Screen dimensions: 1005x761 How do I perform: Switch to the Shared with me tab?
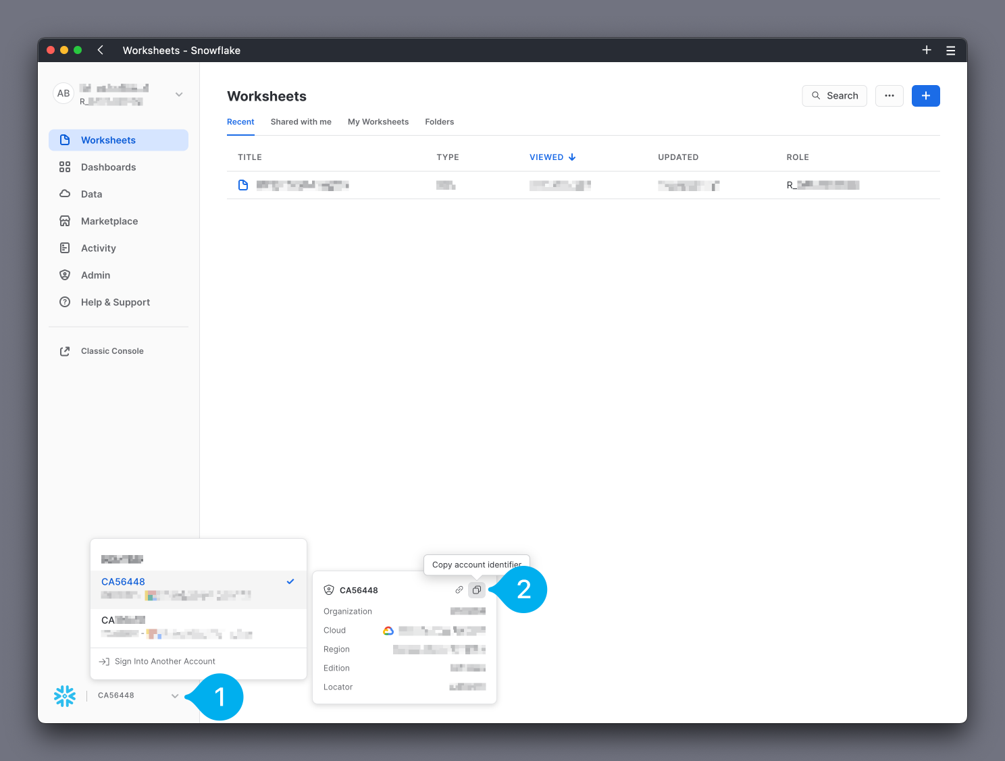(301, 122)
